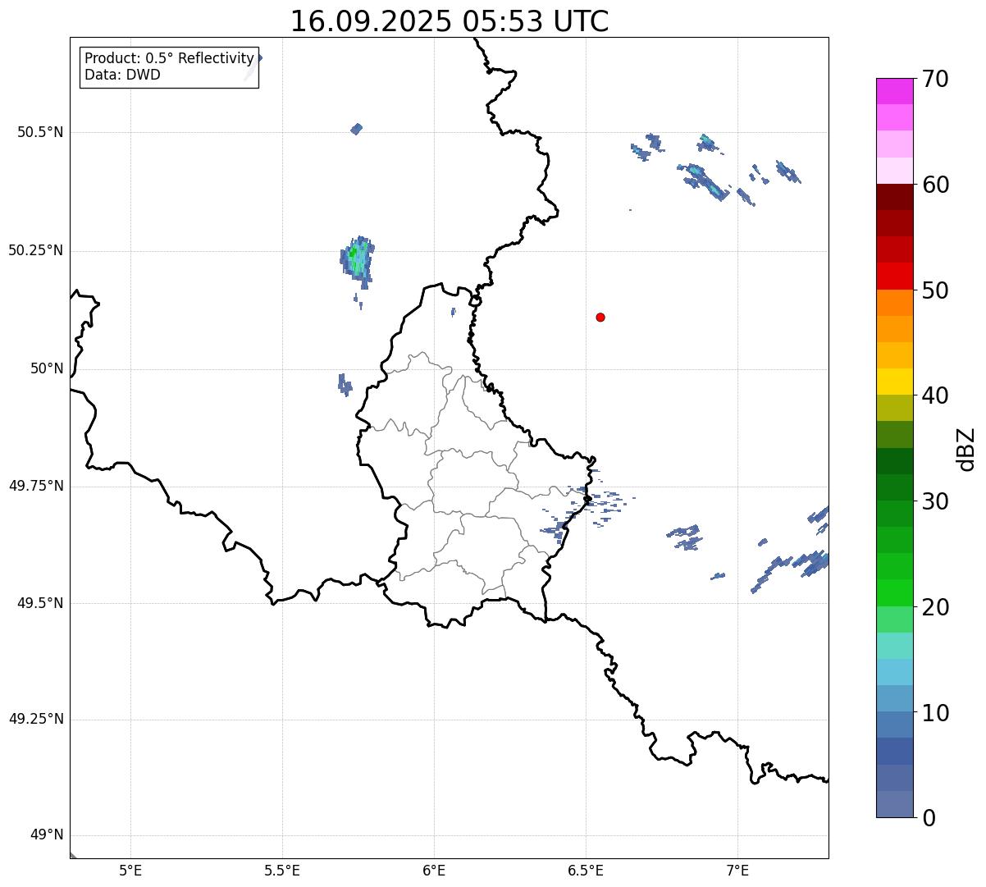The width and height of the screenshot is (986, 887).
Task: Click the title "16.09.2025 05:53 UTC"
Action: coord(450,21)
